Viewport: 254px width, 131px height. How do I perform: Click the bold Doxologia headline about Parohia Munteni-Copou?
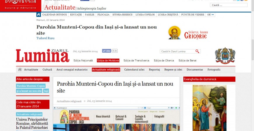(x=97, y=30)
